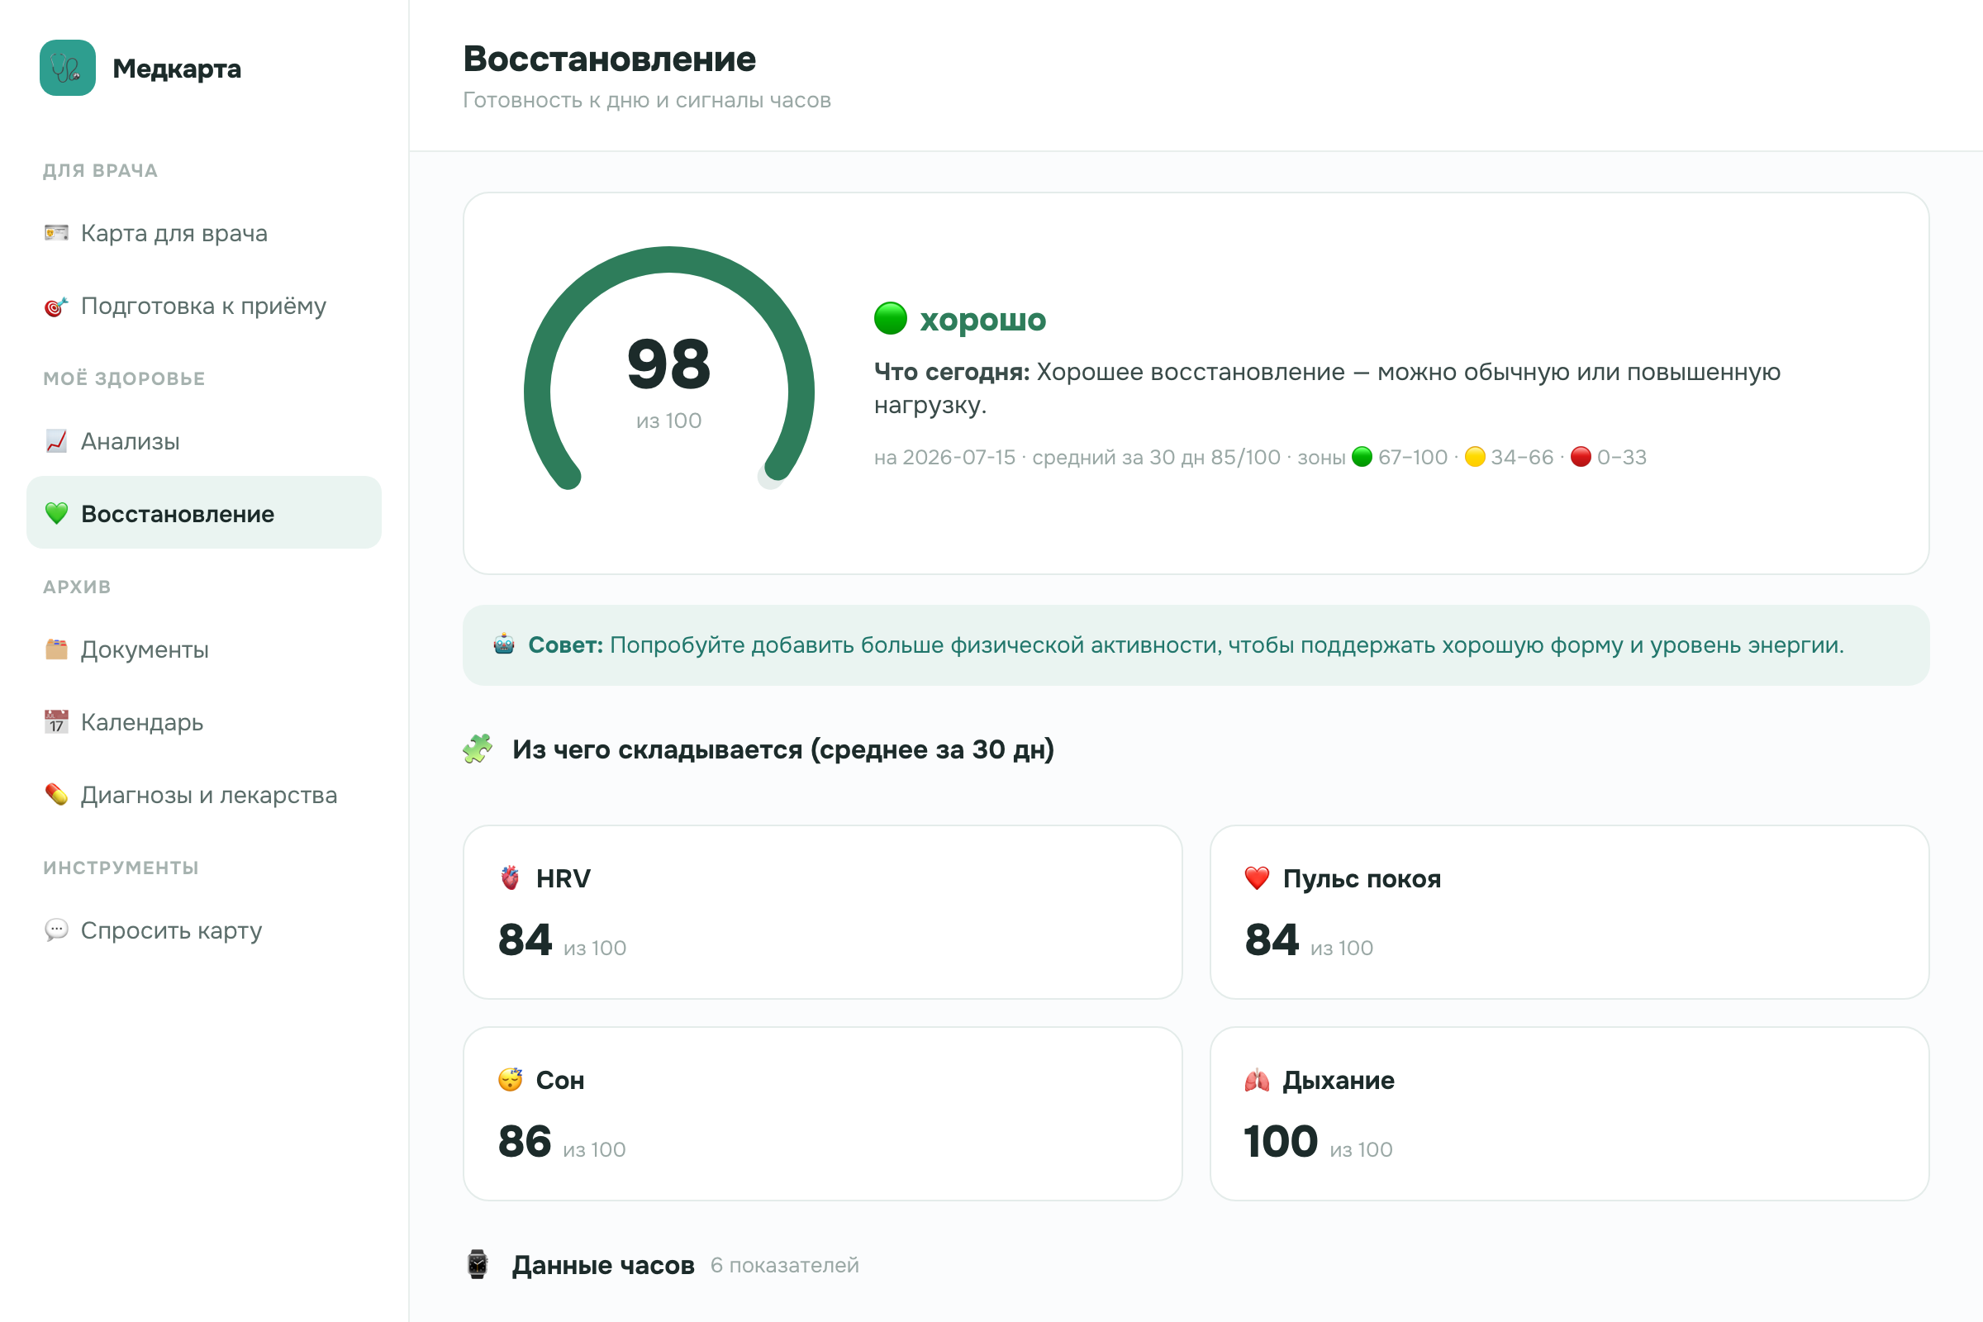Click the Медкарта stethoscope logo icon
The height and width of the screenshot is (1322, 1983).
(68, 68)
